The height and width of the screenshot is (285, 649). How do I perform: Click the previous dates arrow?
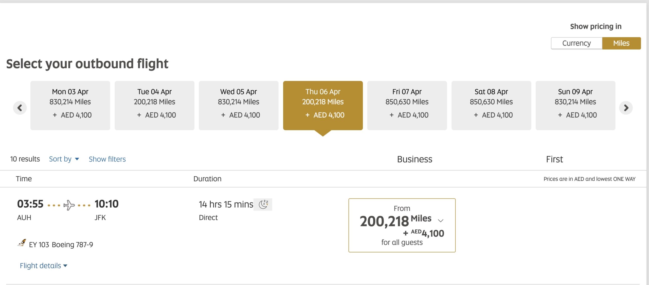[x=20, y=108]
